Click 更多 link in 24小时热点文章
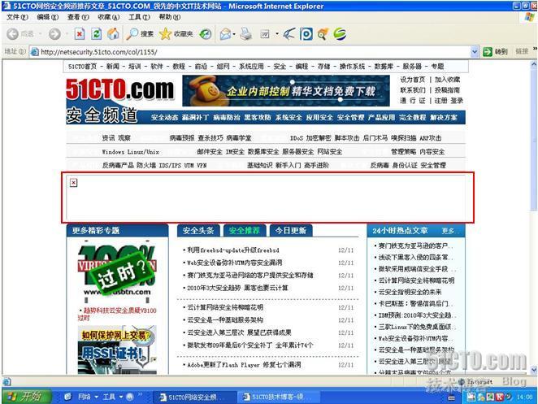 (448, 231)
